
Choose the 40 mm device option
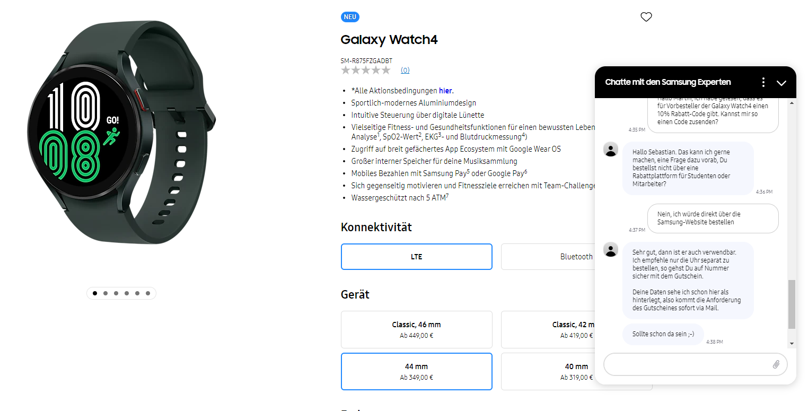(x=548, y=371)
